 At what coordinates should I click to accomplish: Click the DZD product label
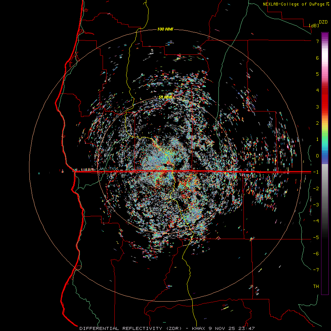(323, 22)
